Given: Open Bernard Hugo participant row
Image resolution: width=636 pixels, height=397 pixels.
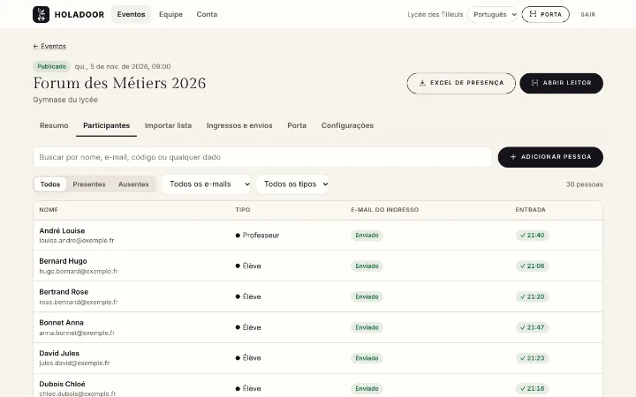Looking at the screenshot, I should point(318,266).
